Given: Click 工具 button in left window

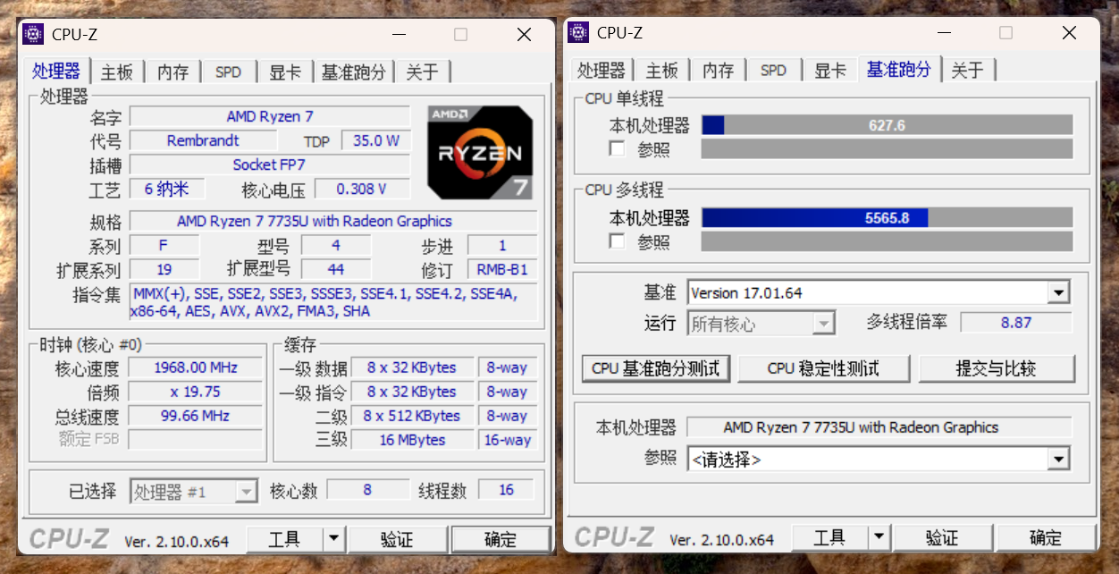Looking at the screenshot, I should pos(284,539).
